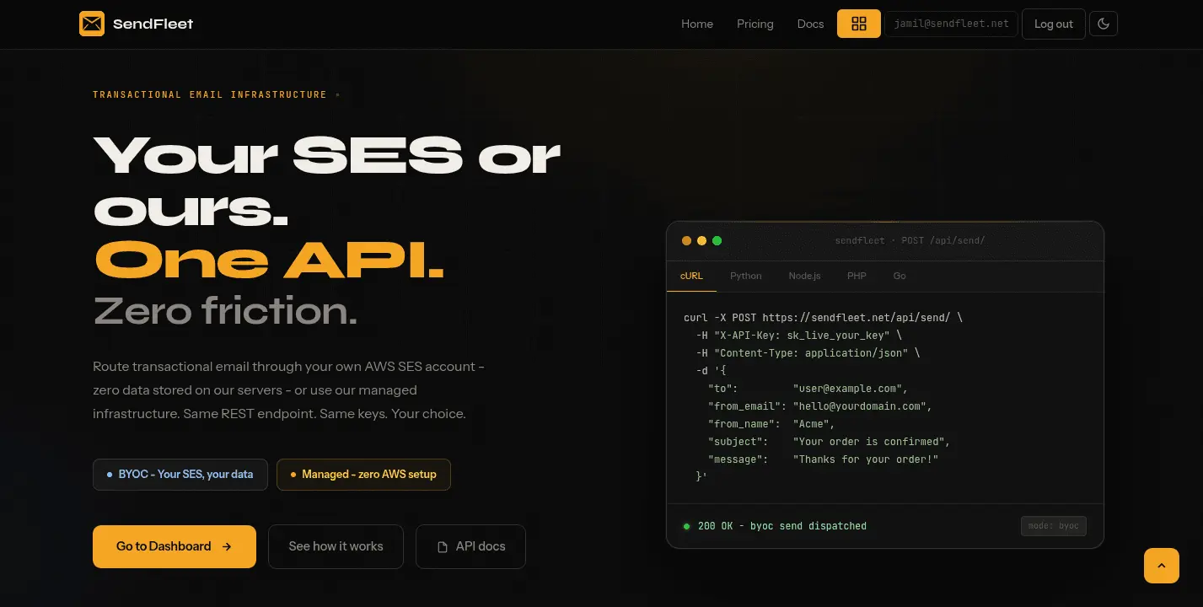The height and width of the screenshot is (607, 1203).
Task: Switch to the Go code tab
Action: (900, 276)
